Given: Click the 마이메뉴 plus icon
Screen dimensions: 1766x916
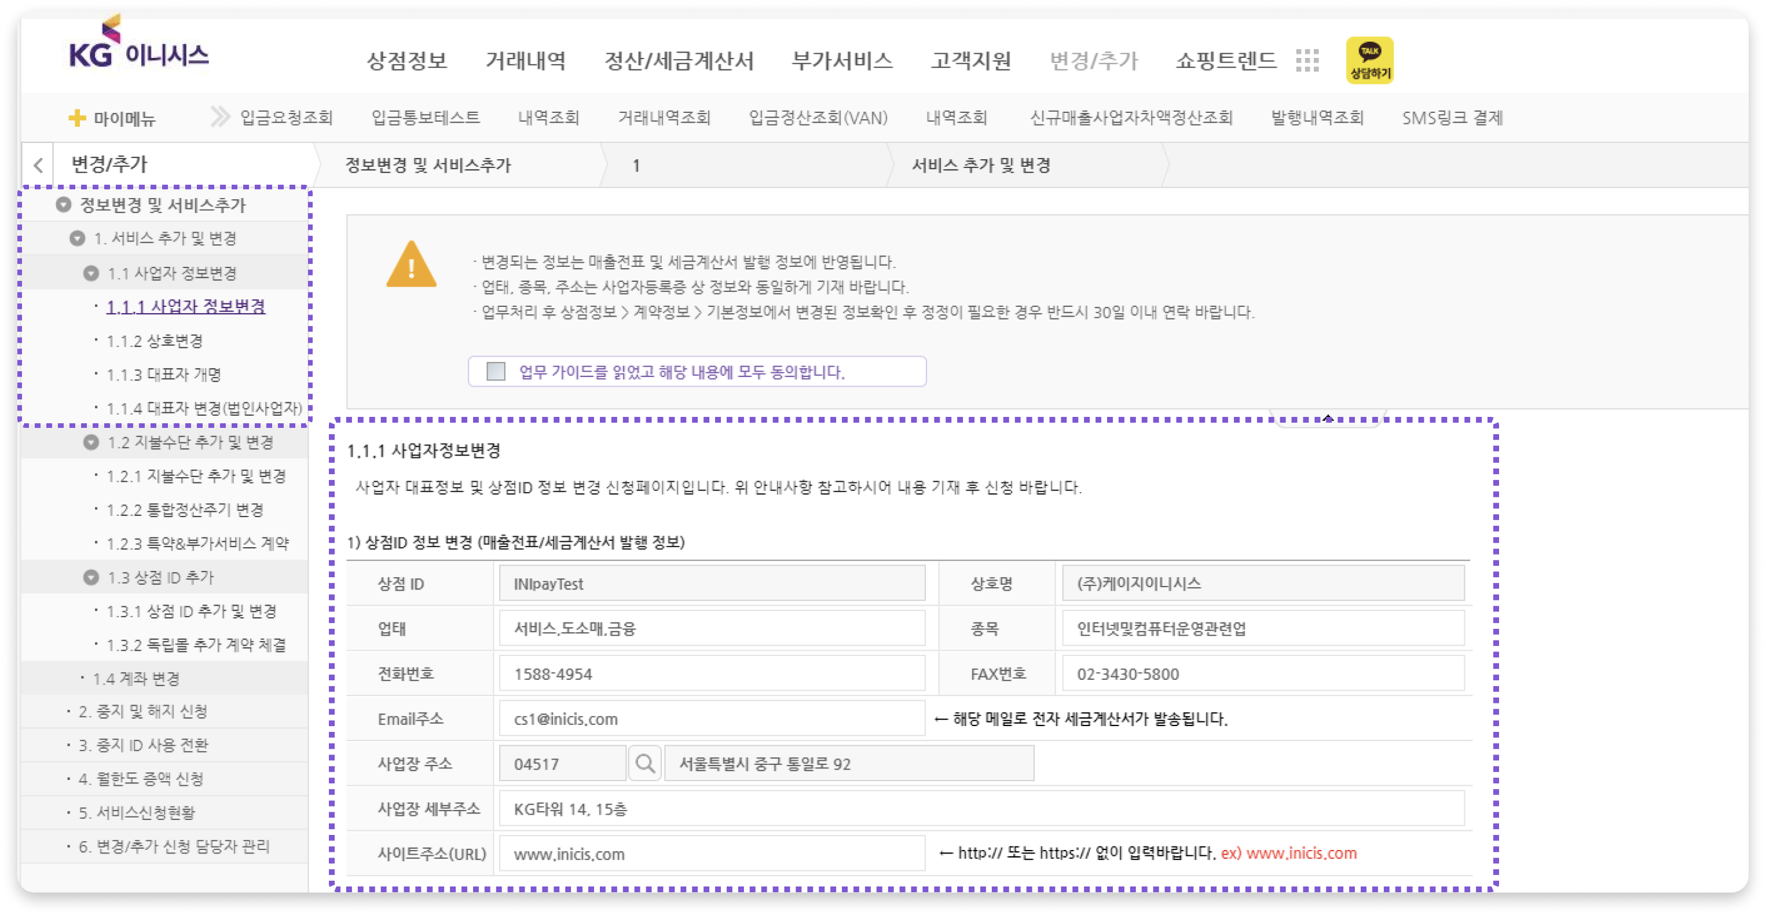Looking at the screenshot, I should pos(77,118).
